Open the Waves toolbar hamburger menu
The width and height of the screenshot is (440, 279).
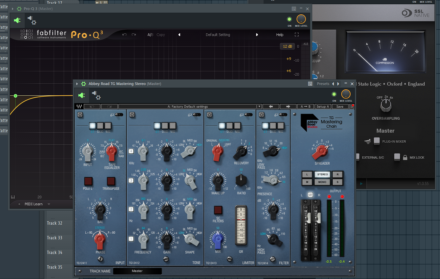[x=352, y=107]
